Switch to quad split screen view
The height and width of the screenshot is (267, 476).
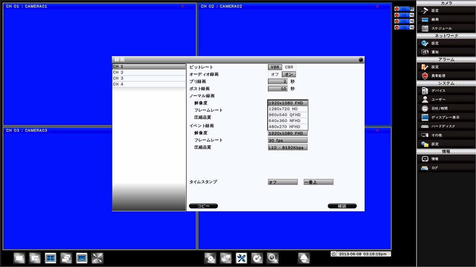tap(50, 258)
